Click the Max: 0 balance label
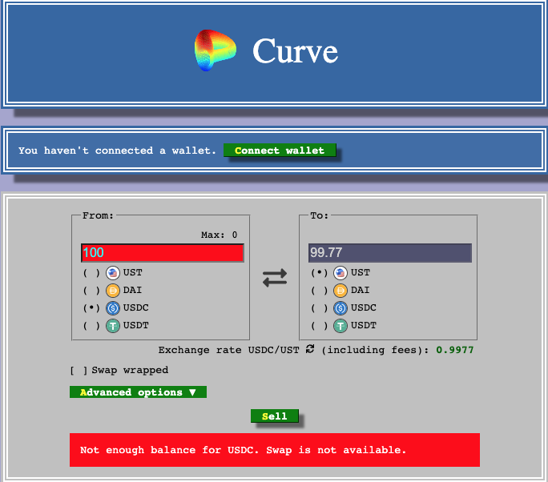The width and height of the screenshot is (548, 482). [219, 235]
